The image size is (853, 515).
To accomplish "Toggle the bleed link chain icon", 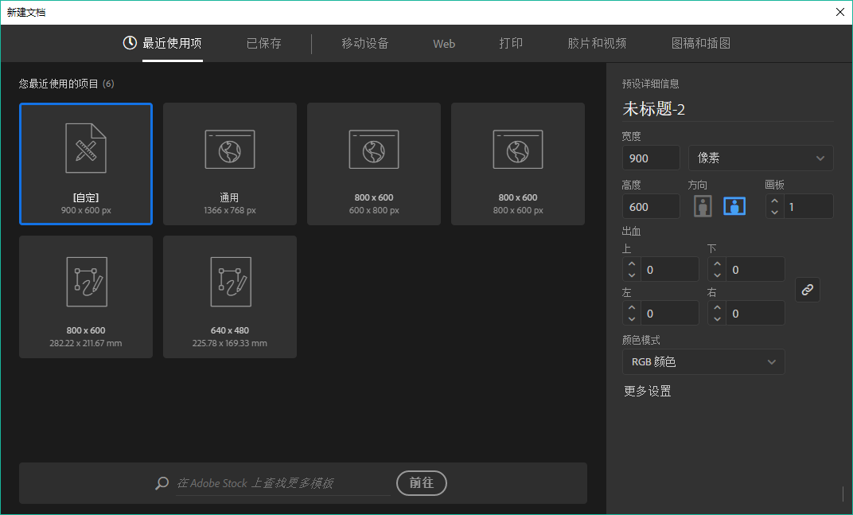I will coord(808,290).
